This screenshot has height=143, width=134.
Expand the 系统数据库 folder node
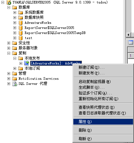(15, 12)
